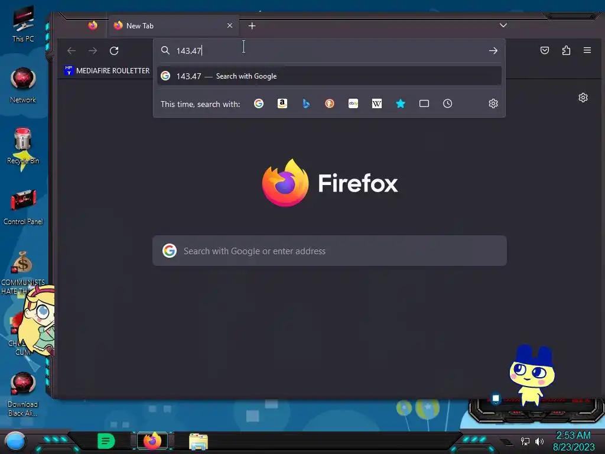Close the New Tab tab

[230, 25]
